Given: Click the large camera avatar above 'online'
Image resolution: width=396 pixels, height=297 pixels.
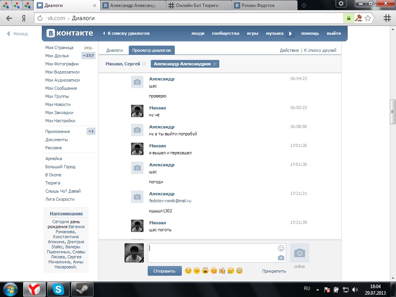Looking at the screenshot, I should [x=300, y=253].
